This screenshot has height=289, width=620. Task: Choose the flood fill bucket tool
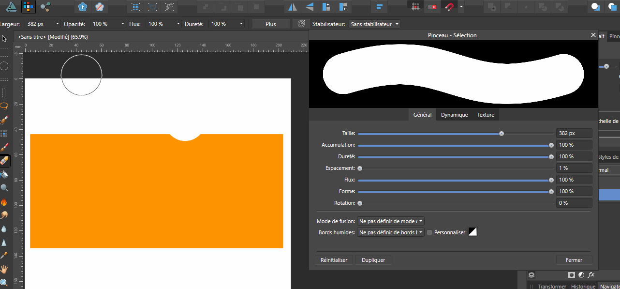point(4,174)
